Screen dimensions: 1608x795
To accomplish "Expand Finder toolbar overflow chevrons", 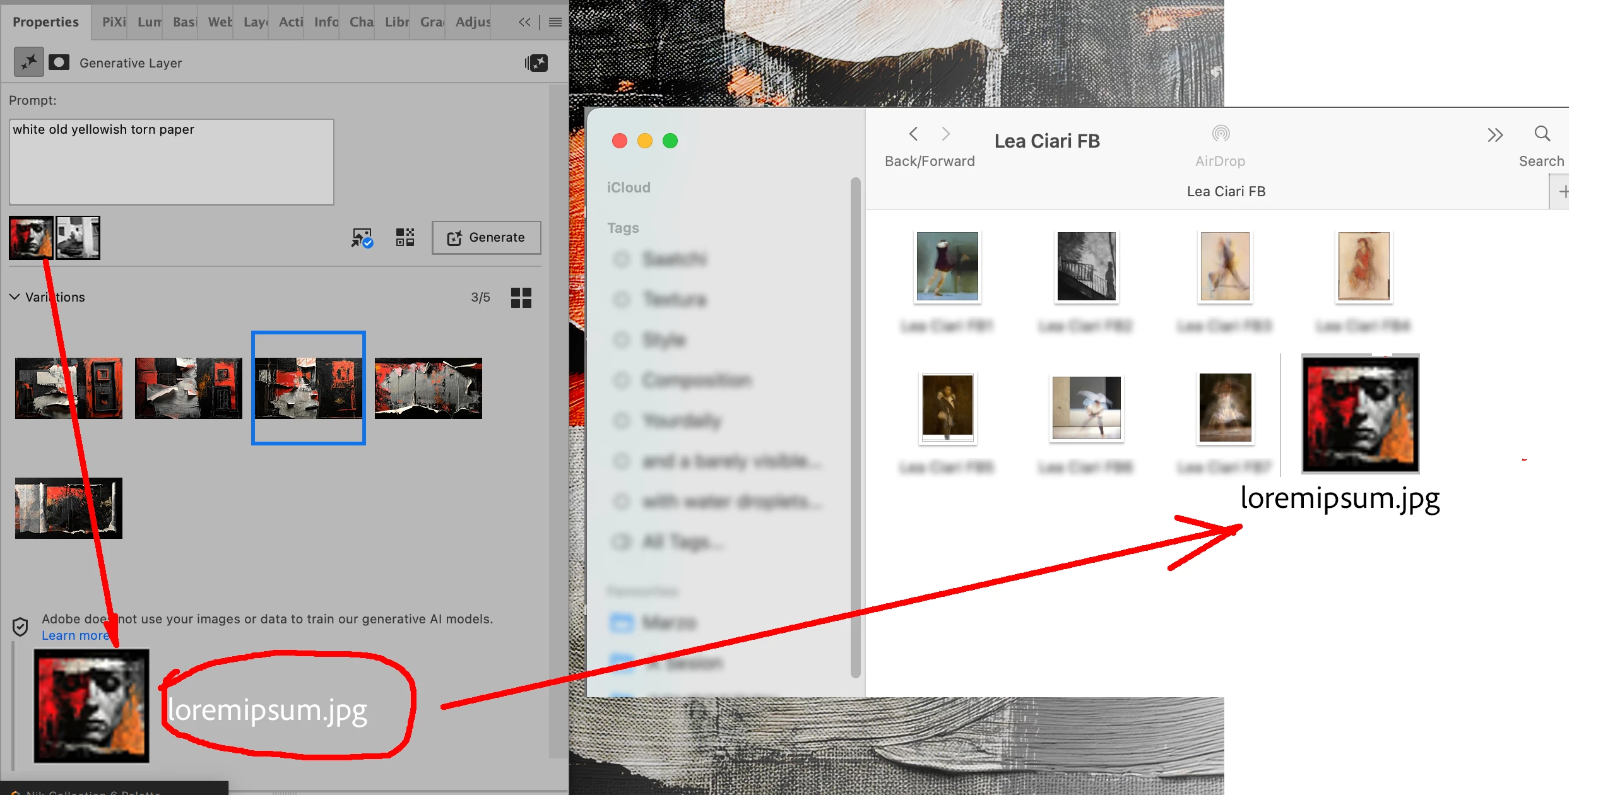I will (1494, 135).
